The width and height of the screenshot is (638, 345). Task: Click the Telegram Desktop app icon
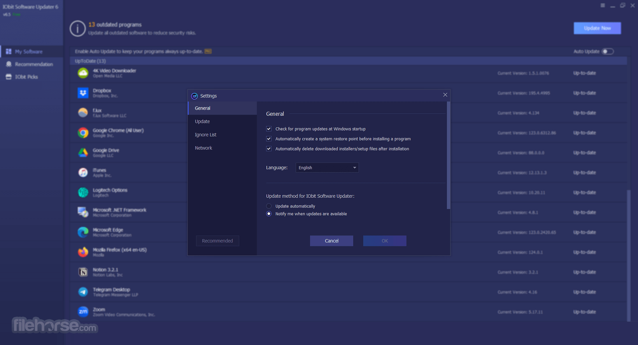tap(83, 292)
